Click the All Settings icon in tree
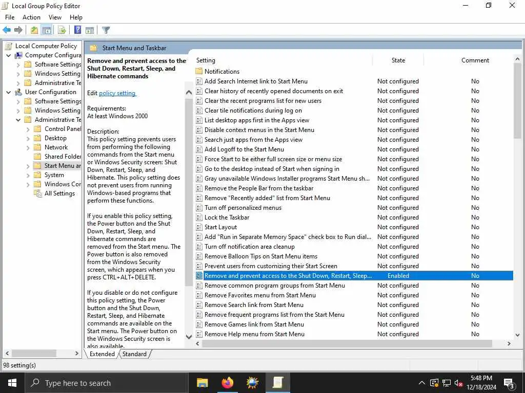Image resolution: width=525 pixels, height=393 pixels. click(x=38, y=193)
